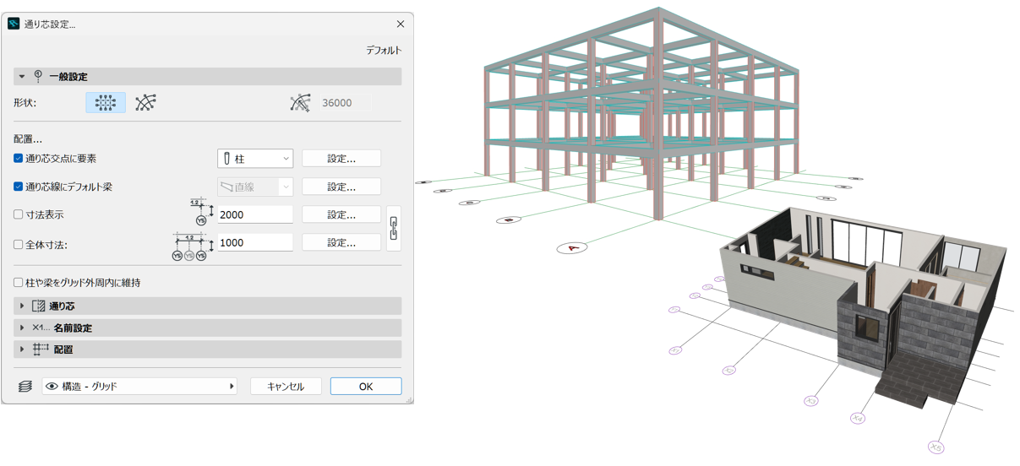Screen dimensions: 1020x466
Task: Open the 構造 - グリッド layer dropdown
Action: pos(139,387)
